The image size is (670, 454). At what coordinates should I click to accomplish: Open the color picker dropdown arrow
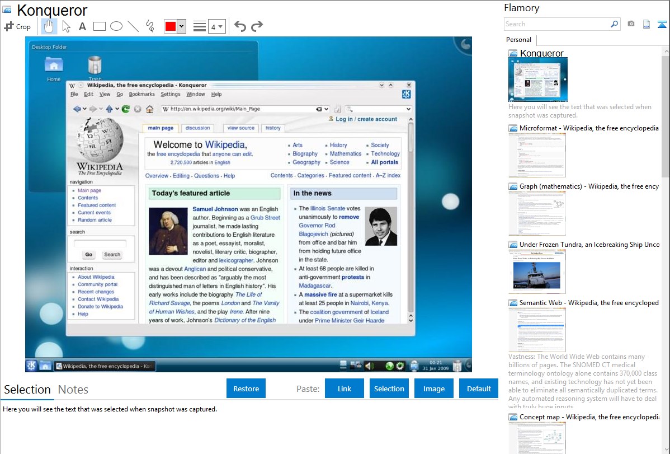[181, 26]
